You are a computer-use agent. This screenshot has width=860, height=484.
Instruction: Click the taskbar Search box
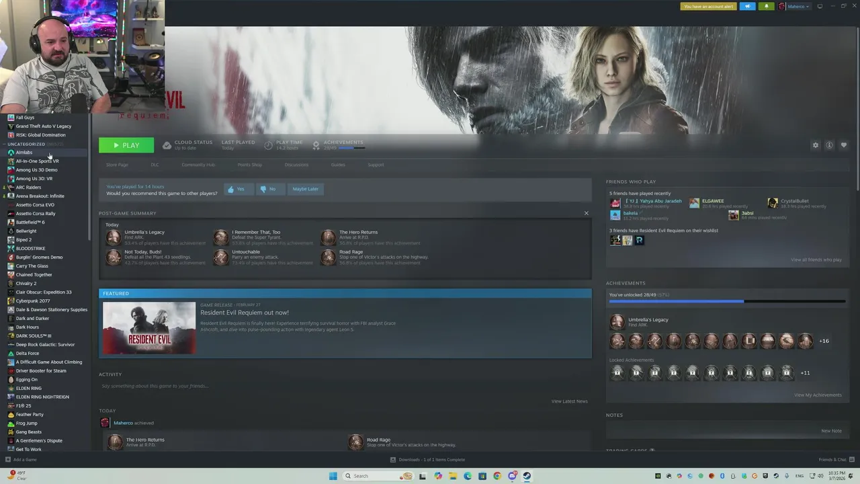pyautogui.click(x=378, y=476)
